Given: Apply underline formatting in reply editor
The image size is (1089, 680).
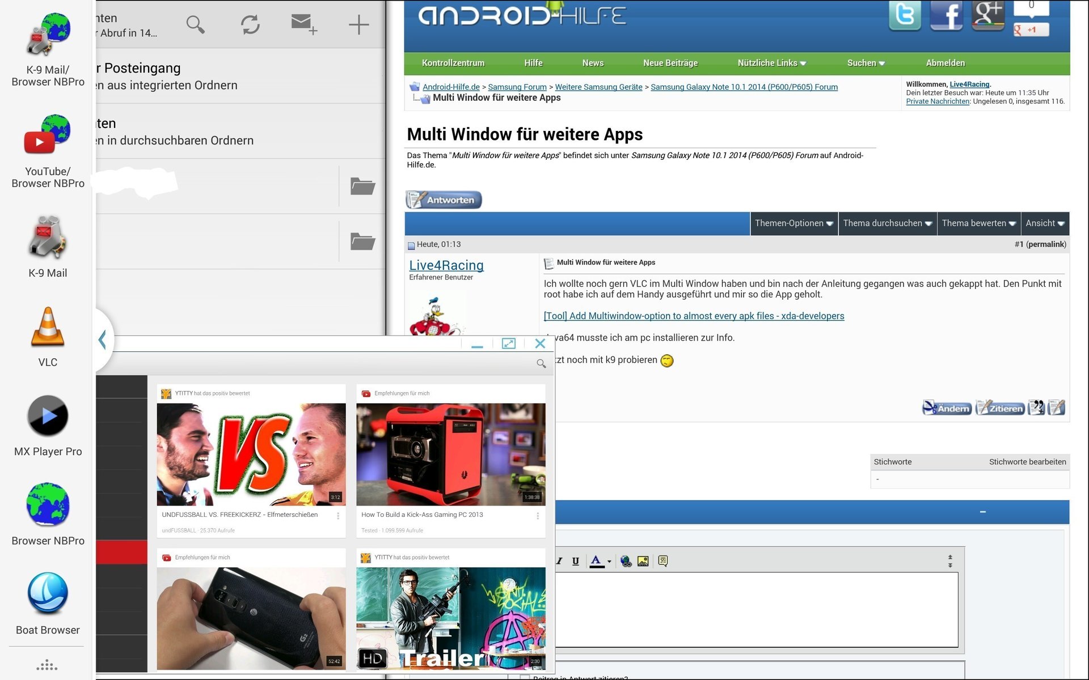Looking at the screenshot, I should (576, 561).
